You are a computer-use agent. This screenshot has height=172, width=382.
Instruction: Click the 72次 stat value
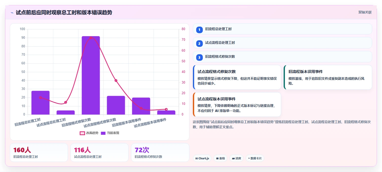point(142,150)
